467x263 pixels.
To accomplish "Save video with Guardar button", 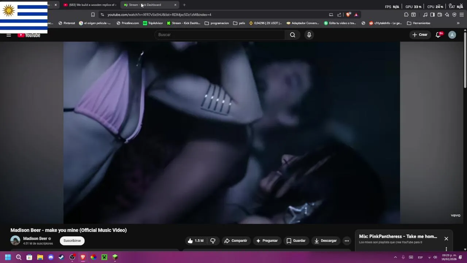I will click(x=296, y=241).
